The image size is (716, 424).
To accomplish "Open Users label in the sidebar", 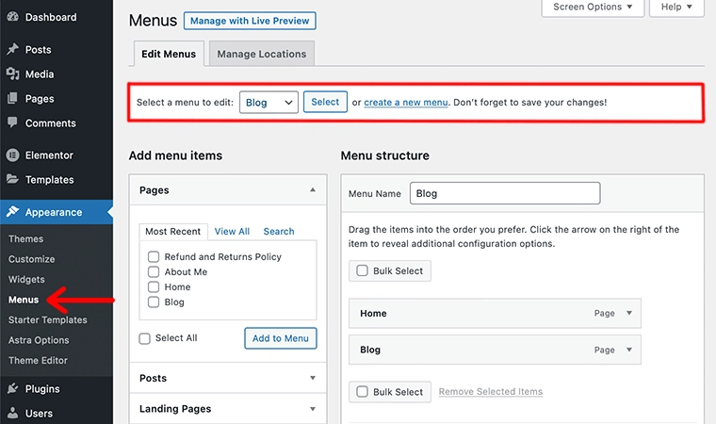I will coord(39,413).
